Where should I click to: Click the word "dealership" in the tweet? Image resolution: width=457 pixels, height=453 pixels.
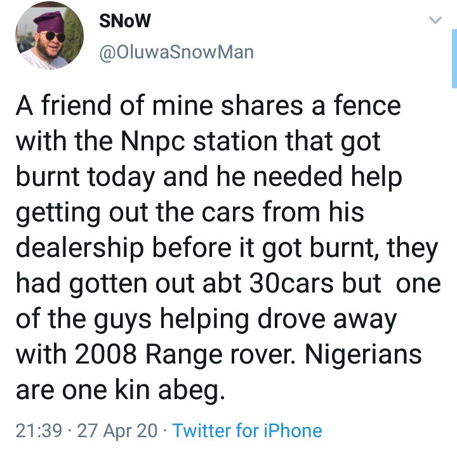[80, 248]
